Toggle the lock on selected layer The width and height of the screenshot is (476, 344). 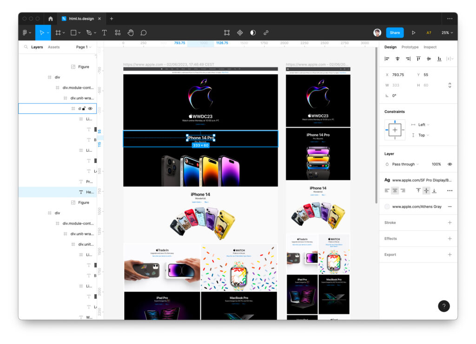pyautogui.click(x=84, y=109)
